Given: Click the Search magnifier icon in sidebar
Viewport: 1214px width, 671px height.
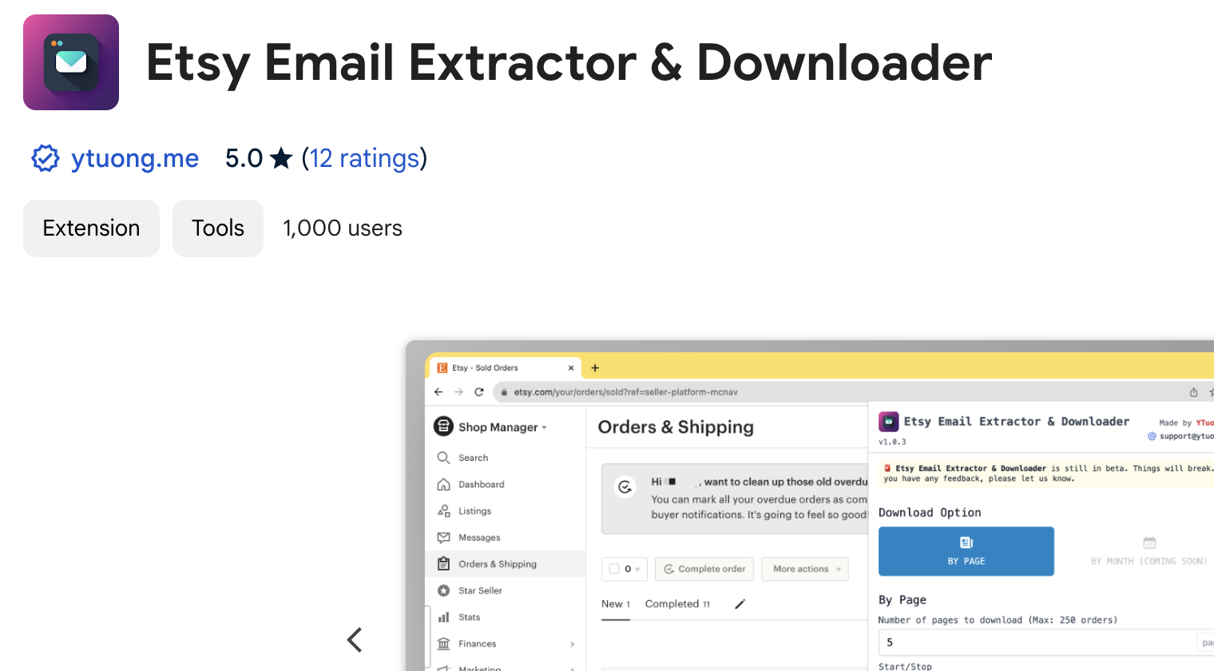Looking at the screenshot, I should click(x=443, y=458).
